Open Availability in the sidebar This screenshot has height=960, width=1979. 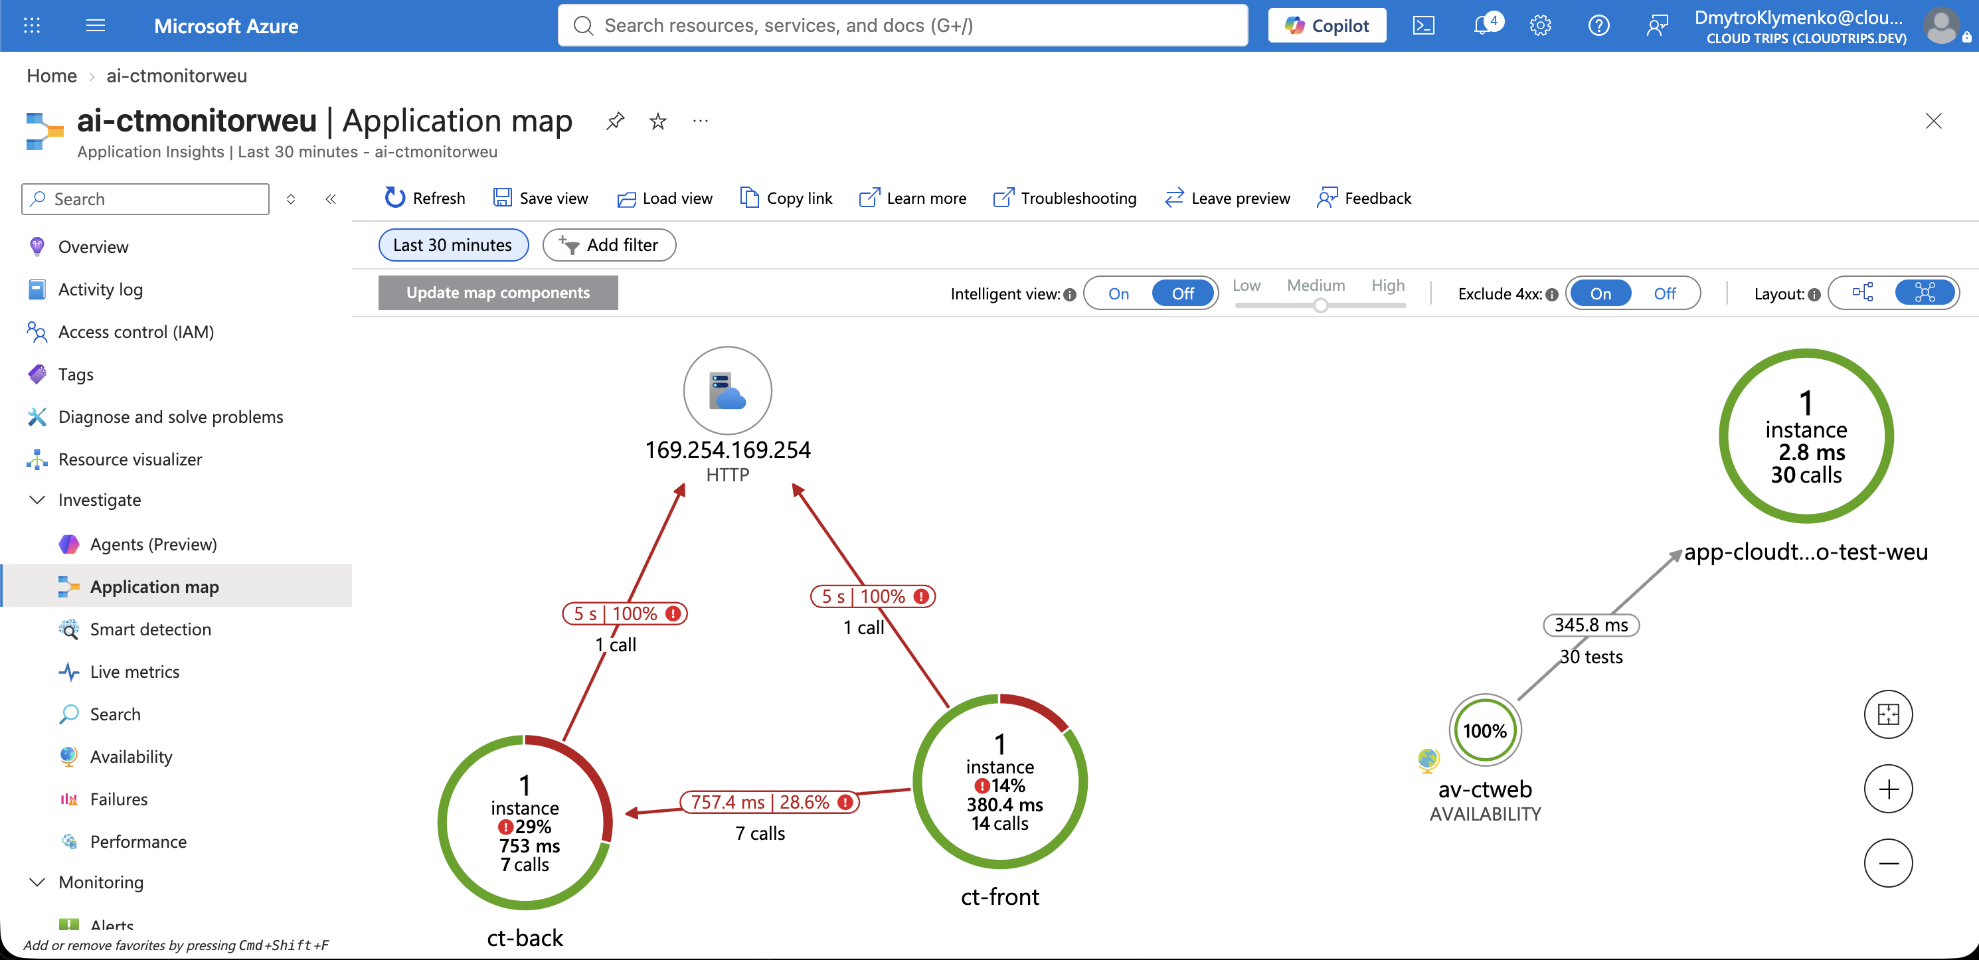point(176,756)
